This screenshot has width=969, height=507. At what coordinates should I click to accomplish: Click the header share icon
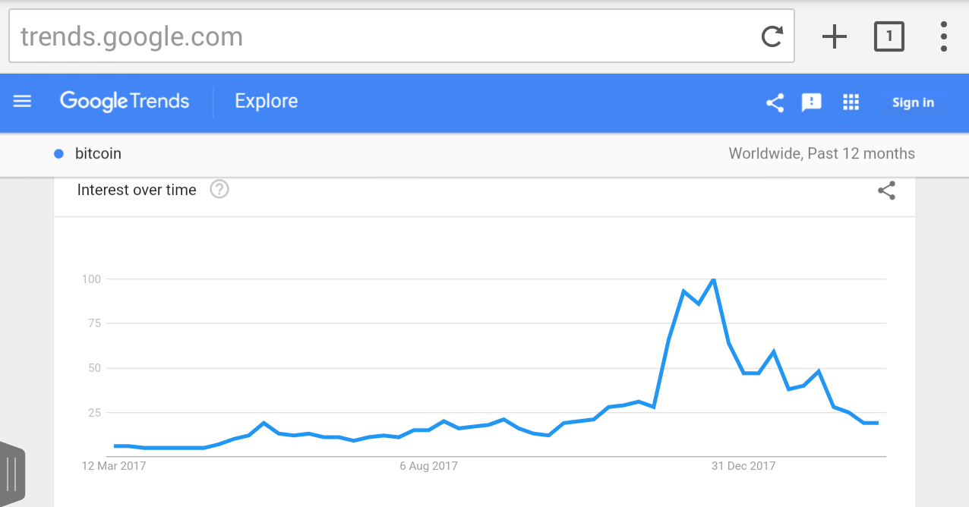point(775,102)
